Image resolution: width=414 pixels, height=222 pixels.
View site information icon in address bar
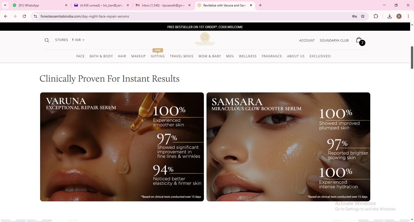(x=35, y=16)
